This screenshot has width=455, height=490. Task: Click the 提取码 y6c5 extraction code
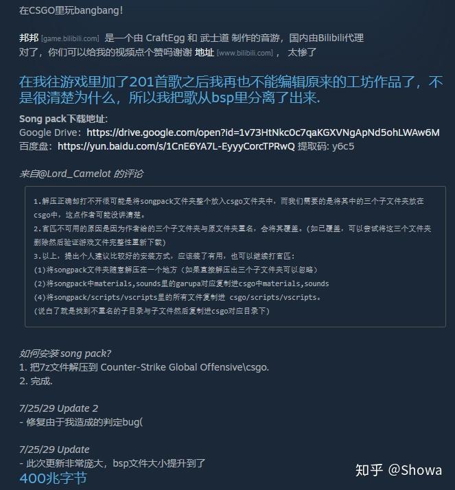325,146
